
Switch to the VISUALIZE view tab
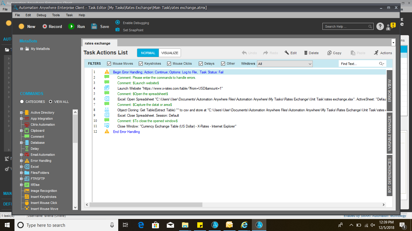[x=170, y=53]
